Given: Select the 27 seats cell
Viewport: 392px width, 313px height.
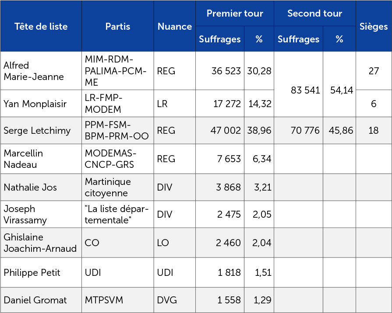Looking at the screenshot, I should point(373,71).
